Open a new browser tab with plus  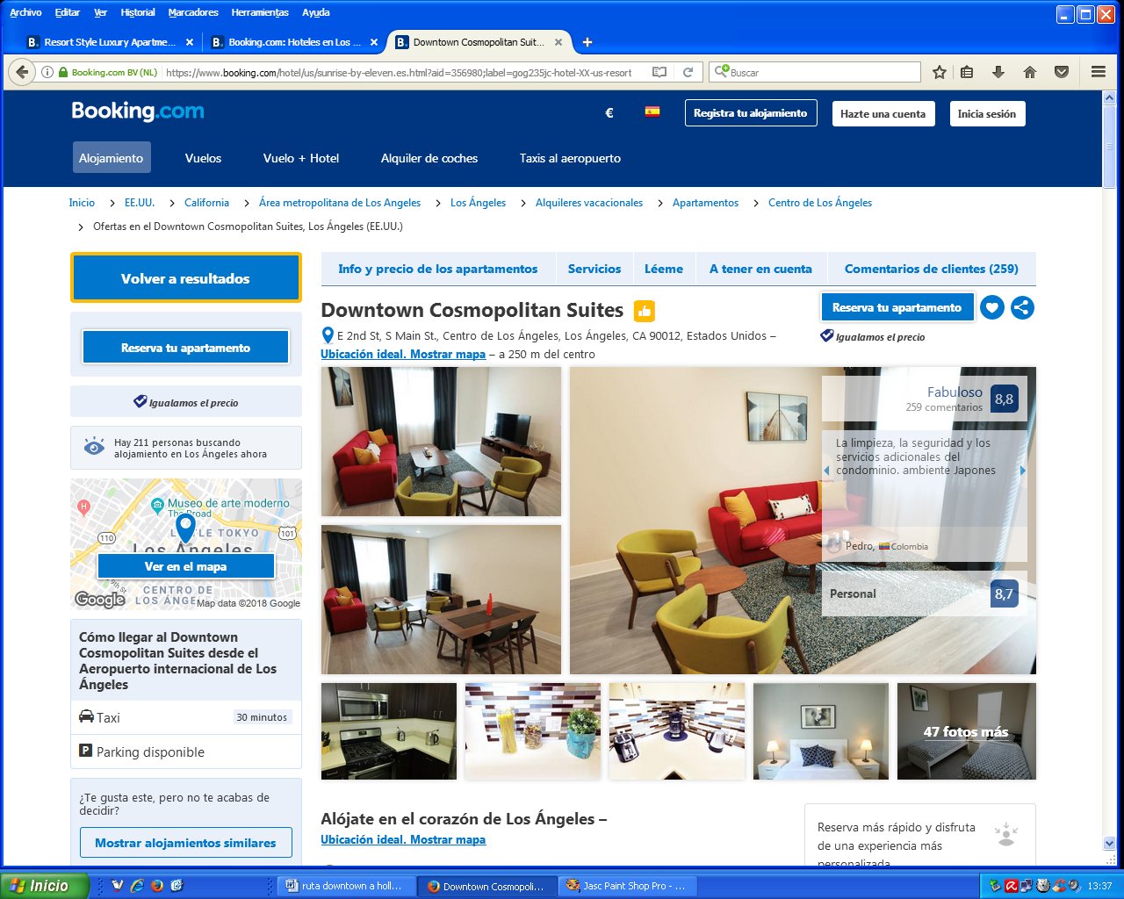(x=587, y=42)
